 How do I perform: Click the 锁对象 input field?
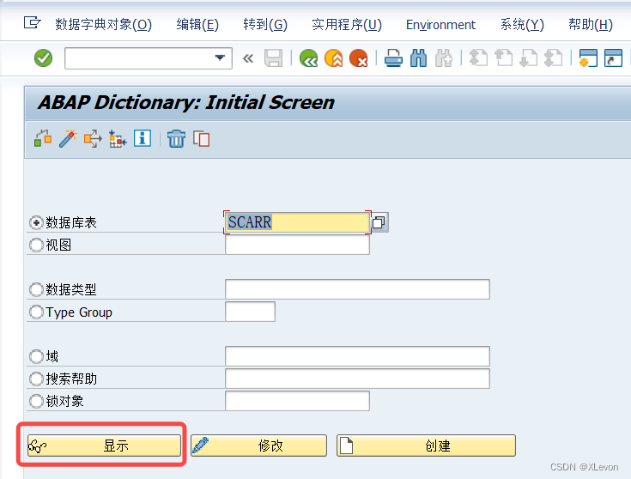pyautogui.click(x=297, y=402)
